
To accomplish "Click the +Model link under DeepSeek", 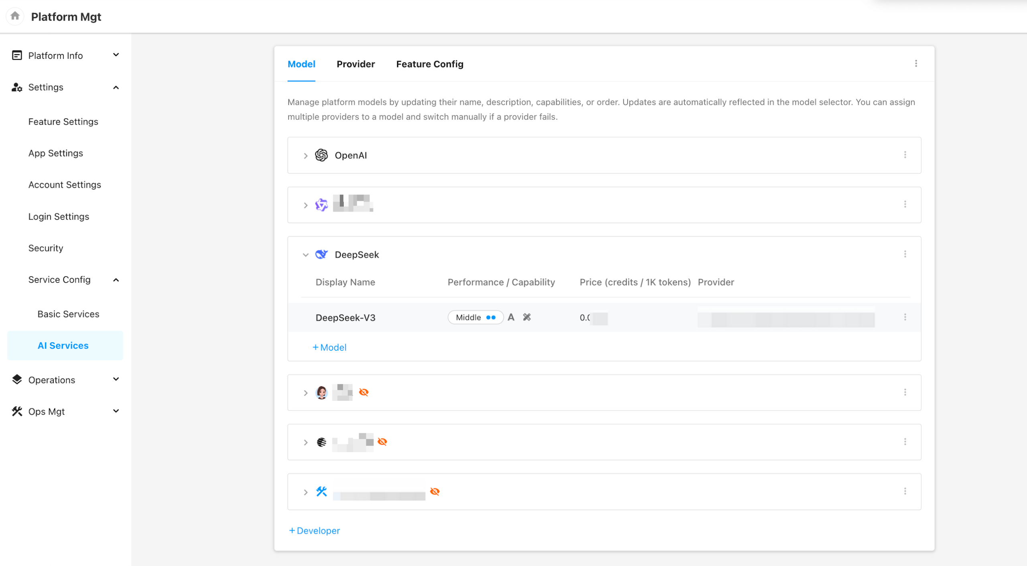I will (329, 348).
